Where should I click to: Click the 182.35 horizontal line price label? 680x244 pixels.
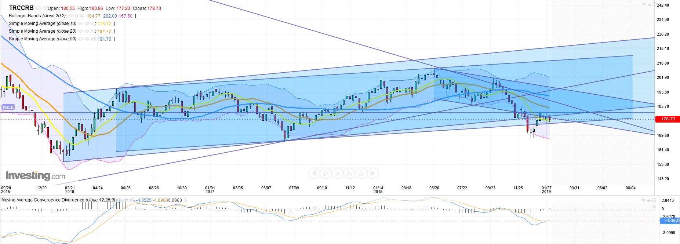click(8, 107)
